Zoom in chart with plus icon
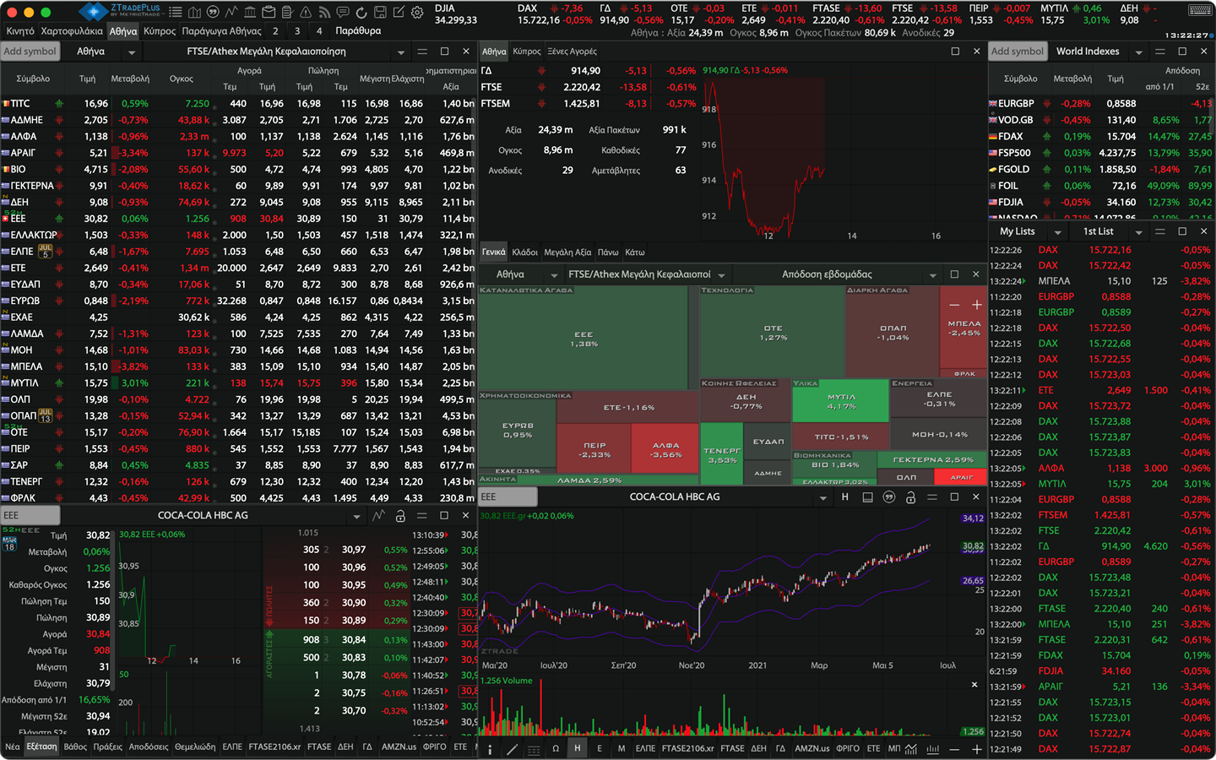Screen dimensions: 1216x760 976,749
